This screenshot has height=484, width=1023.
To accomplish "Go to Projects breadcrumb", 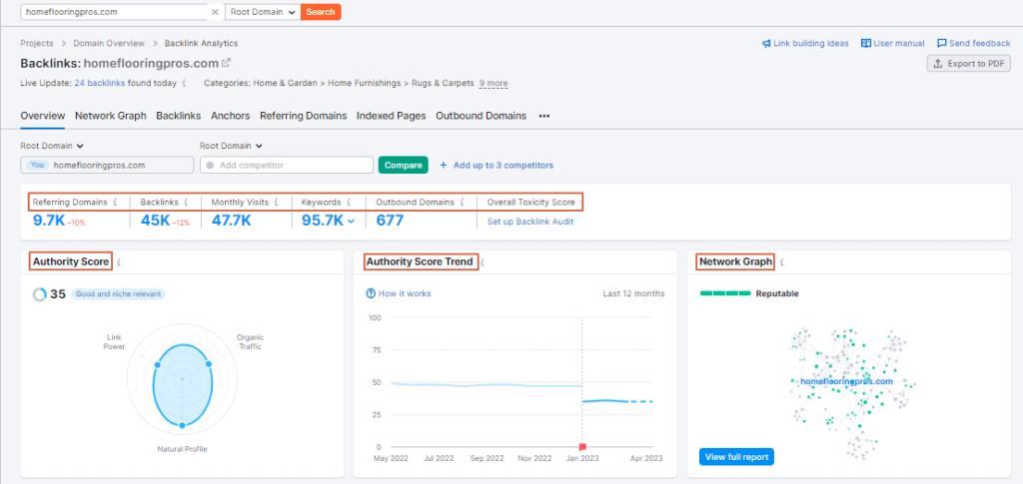I will (x=37, y=43).
